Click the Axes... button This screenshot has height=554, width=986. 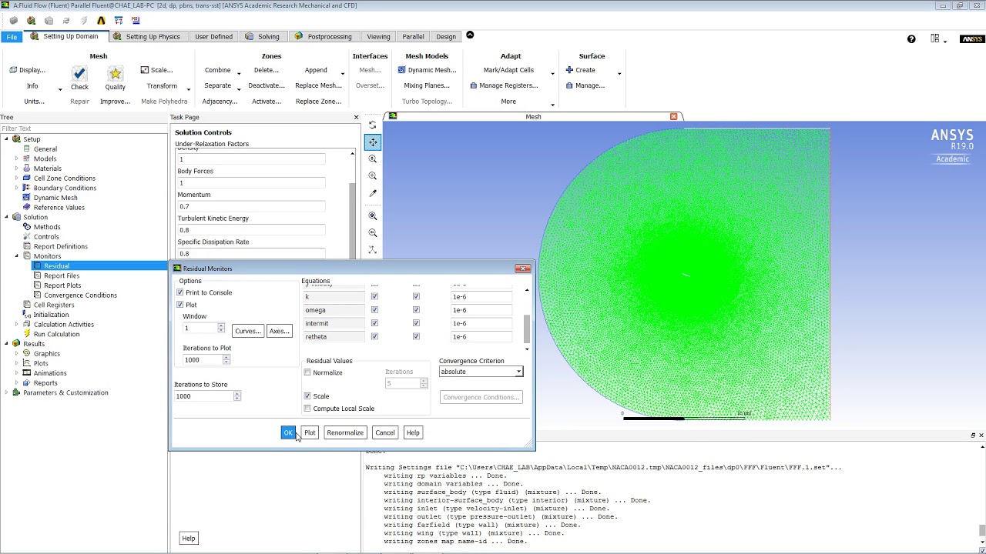[279, 331]
